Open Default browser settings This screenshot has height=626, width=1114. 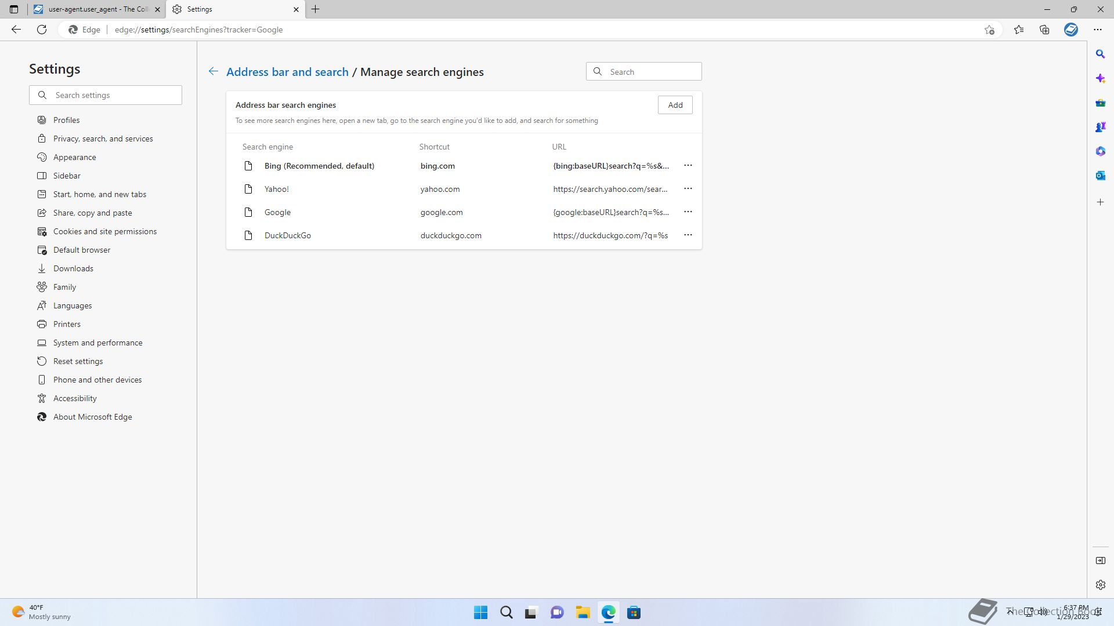tap(81, 250)
